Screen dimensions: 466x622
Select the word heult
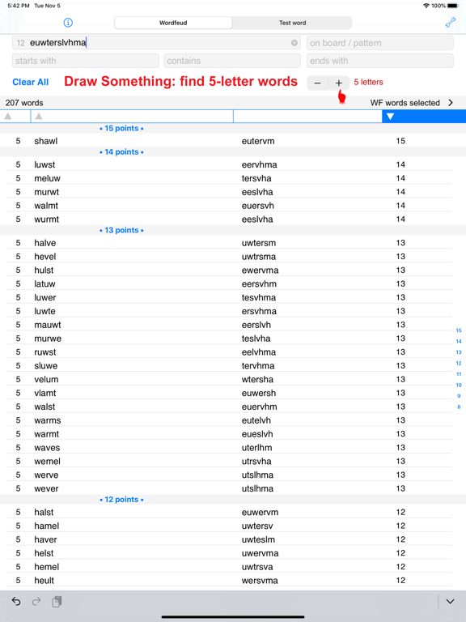pyautogui.click(x=44, y=581)
